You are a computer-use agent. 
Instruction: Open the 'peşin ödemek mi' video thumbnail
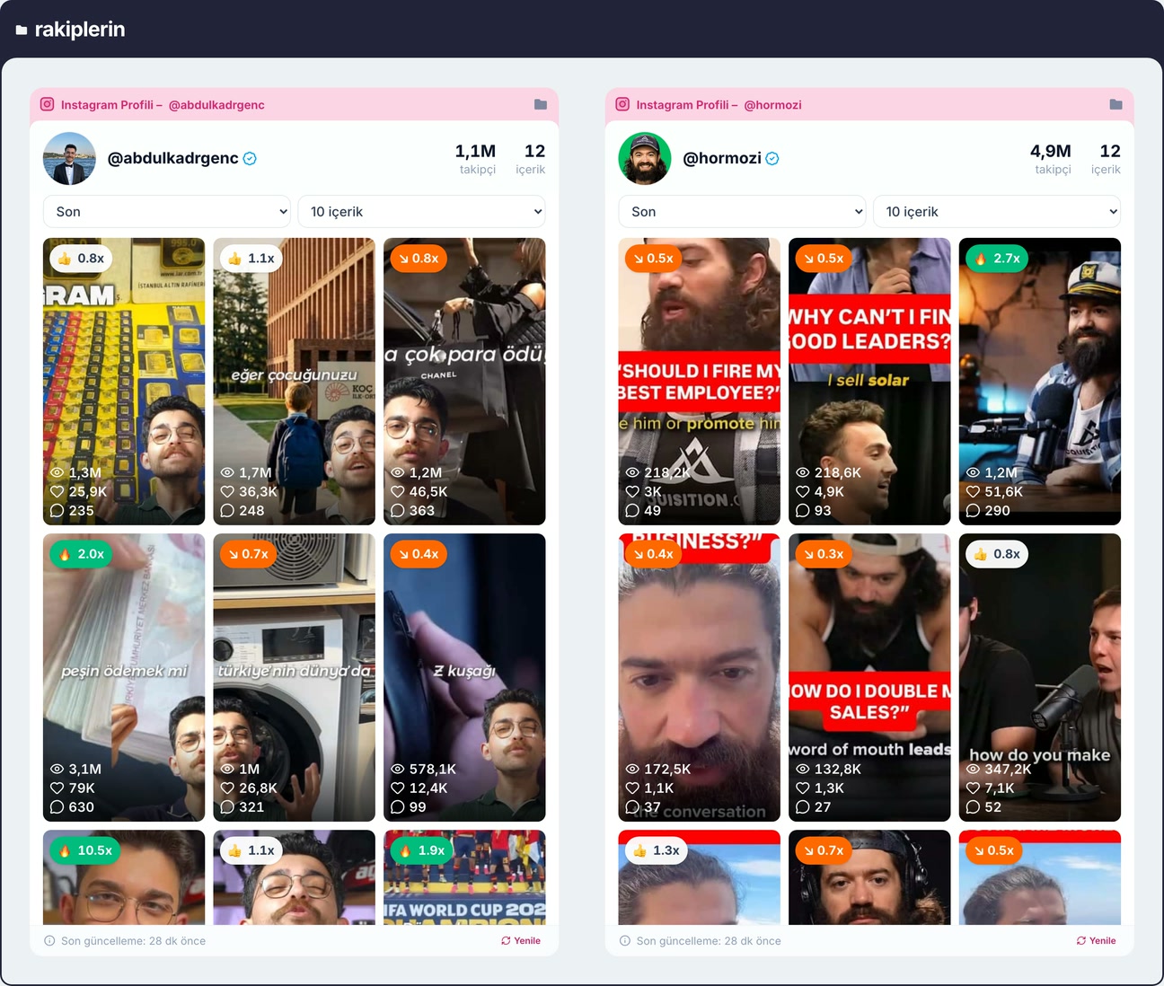(x=124, y=678)
